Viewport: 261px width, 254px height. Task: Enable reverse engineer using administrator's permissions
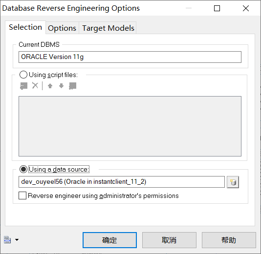pos(22,195)
